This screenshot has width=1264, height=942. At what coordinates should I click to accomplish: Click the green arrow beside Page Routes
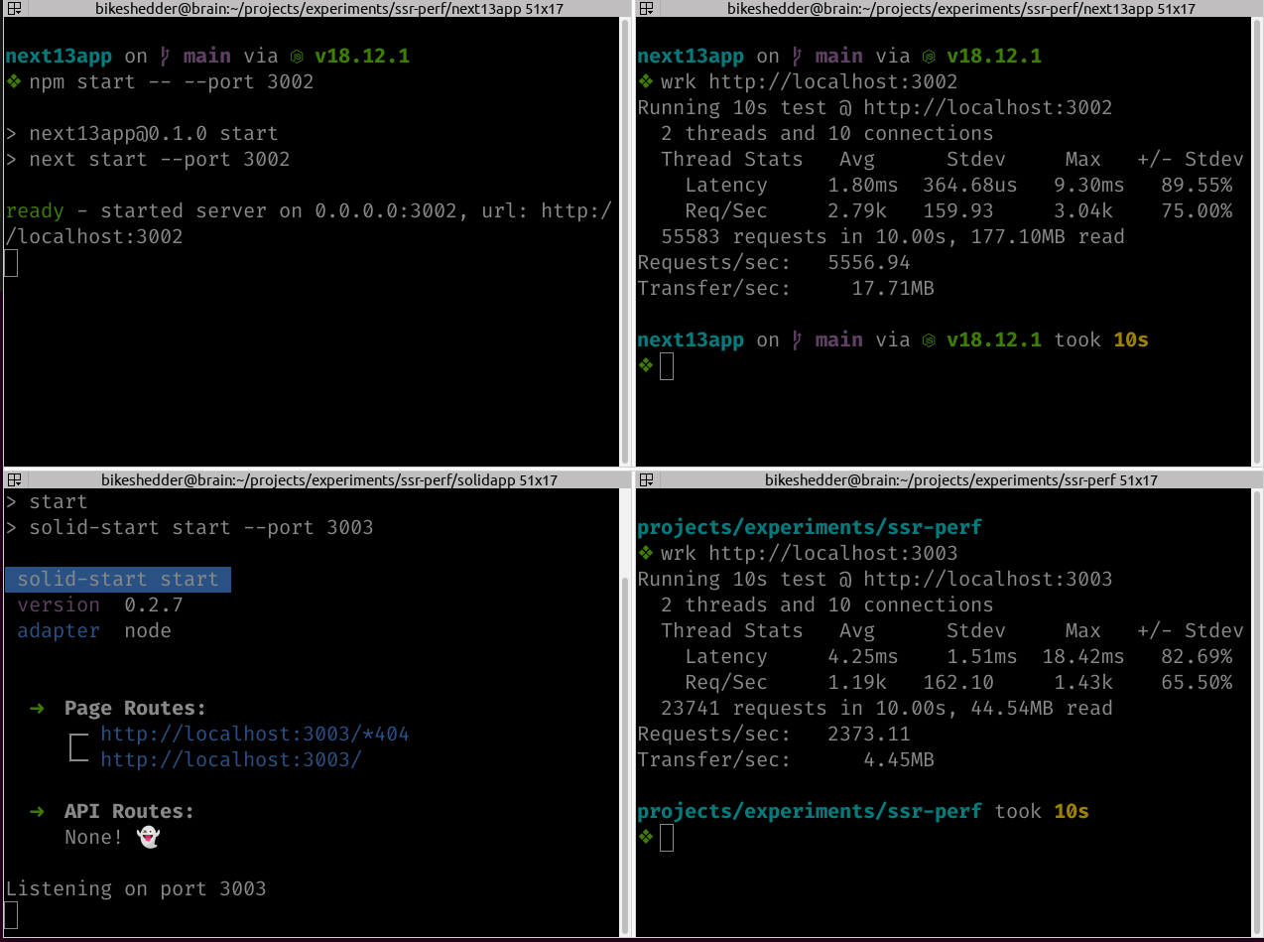[37, 708]
